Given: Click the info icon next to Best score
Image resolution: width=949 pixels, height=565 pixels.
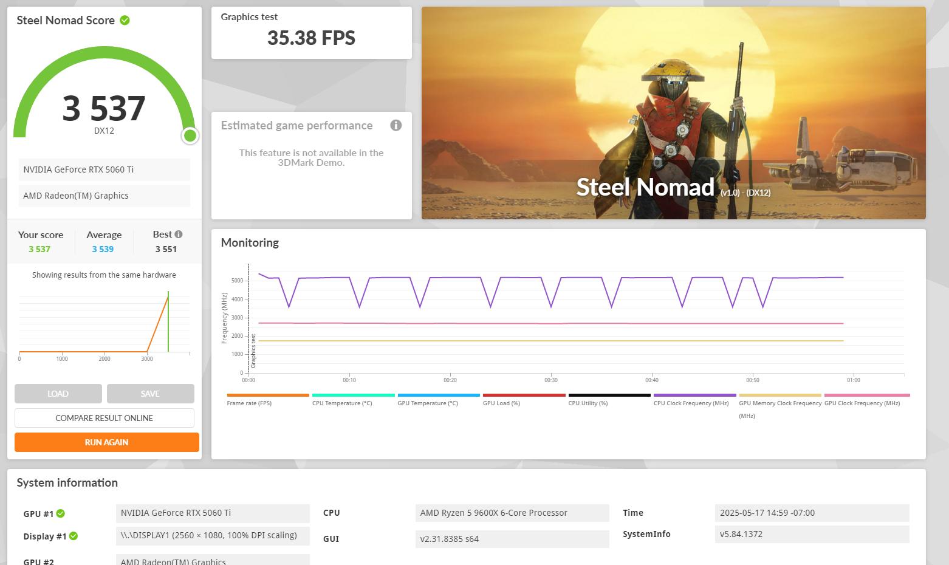Looking at the screenshot, I should click(179, 235).
